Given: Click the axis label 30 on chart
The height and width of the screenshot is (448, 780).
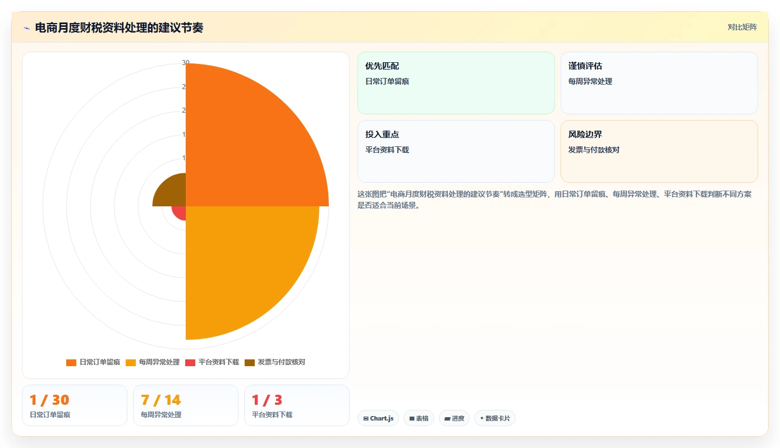Looking at the screenshot, I should [x=185, y=63].
